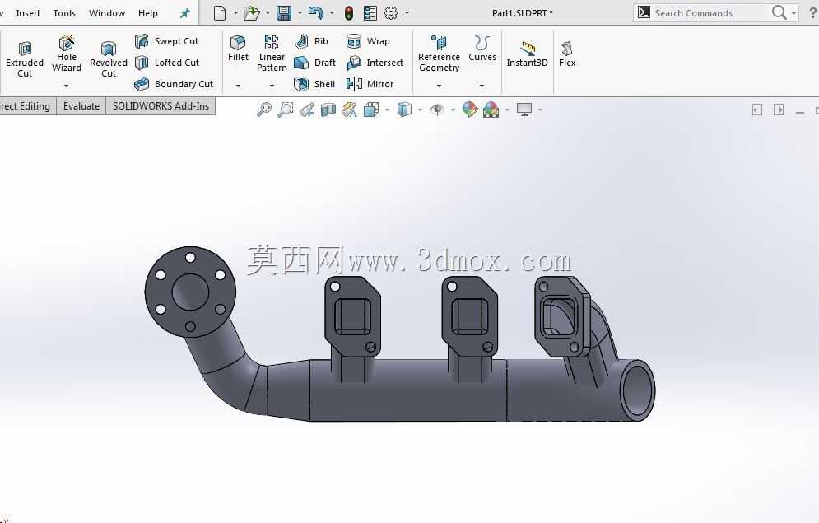Choose the Swept Cut feature
Image resolution: width=819 pixels, height=523 pixels.
(x=166, y=40)
